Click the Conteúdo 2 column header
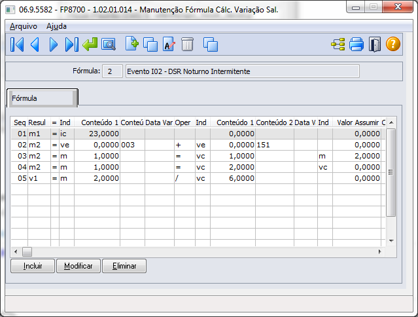418x317 pixels. coord(275,122)
